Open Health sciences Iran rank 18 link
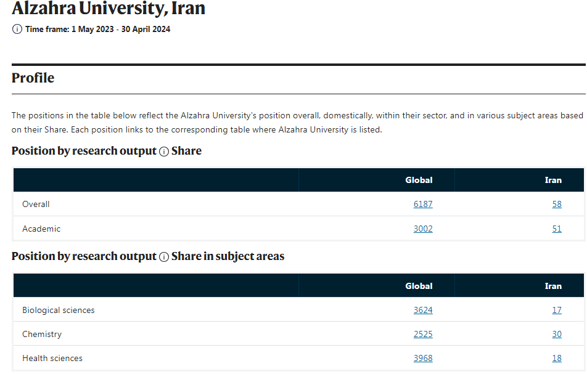587x374 pixels. pyautogui.click(x=557, y=359)
